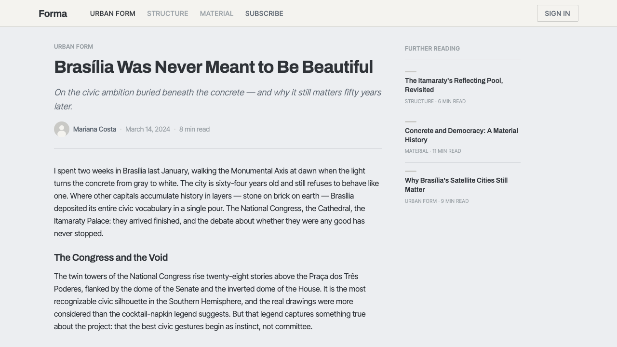The height and width of the screenshot is (347, 617).
Task: Click the Forma site logo
Action: [x=53, y=13]
